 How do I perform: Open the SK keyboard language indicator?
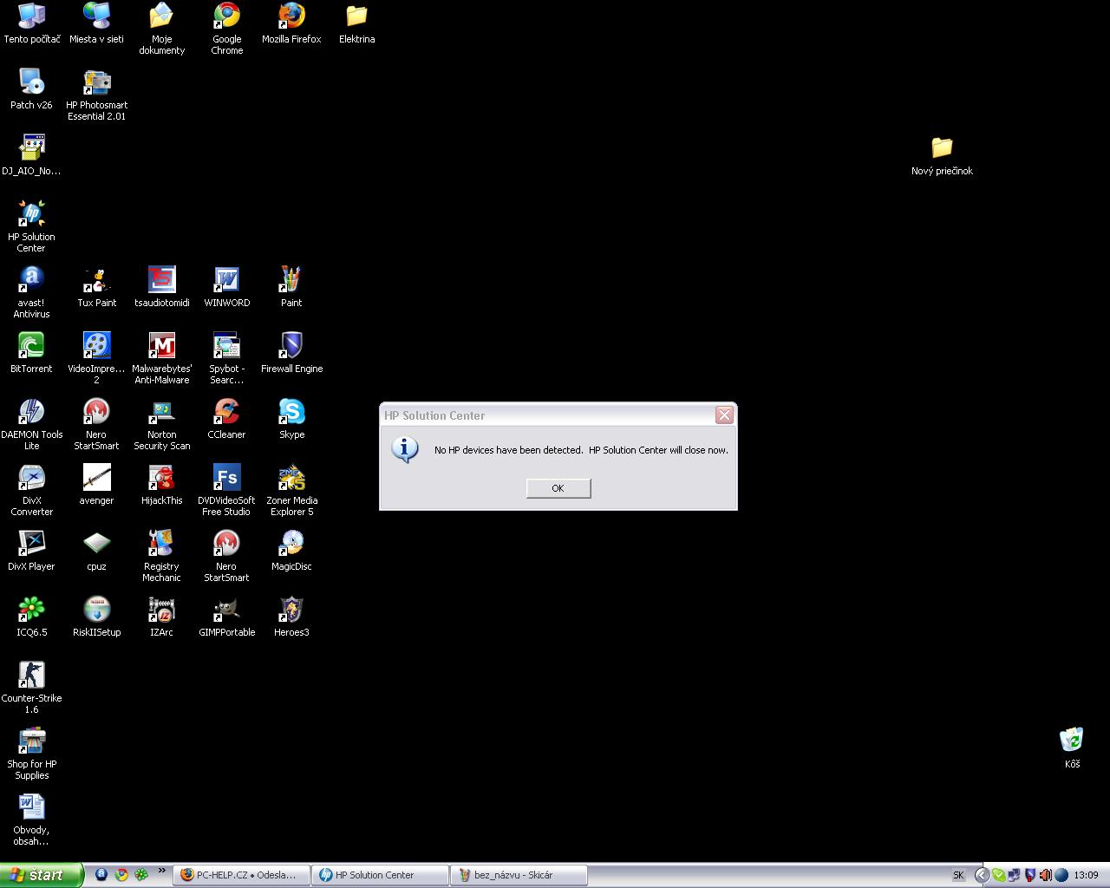coord(958,875)
